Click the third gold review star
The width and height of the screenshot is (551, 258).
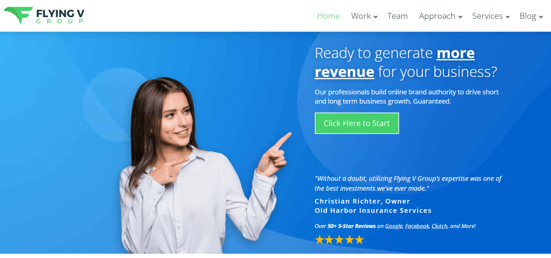tap(339, 240)
